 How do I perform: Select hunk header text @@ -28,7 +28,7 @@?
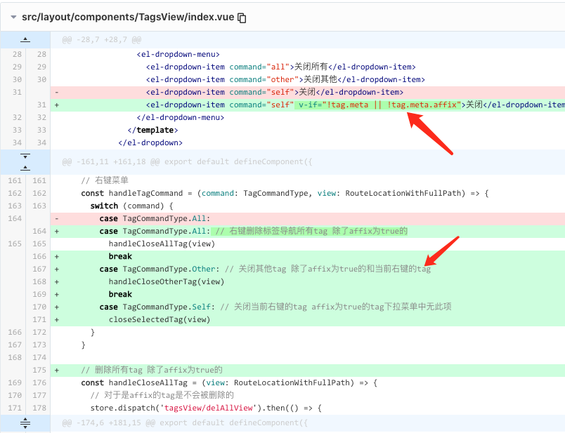pyautogui.click(x=102, y=39)
